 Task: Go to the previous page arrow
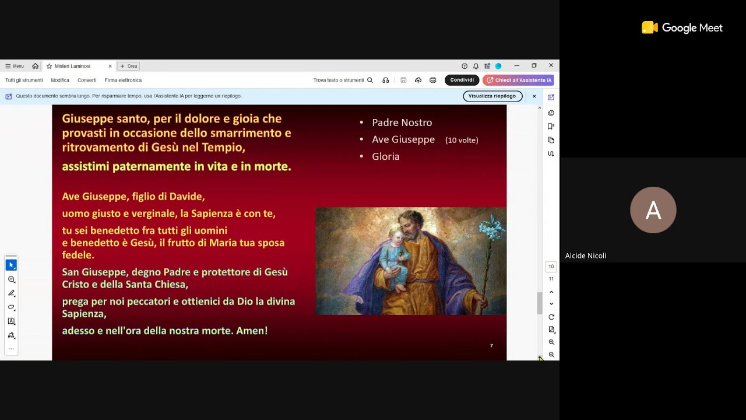tap(551, 292)
